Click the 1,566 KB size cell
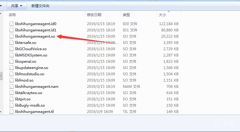The width and height of the screenshot is (240, 132). point(171,67)
